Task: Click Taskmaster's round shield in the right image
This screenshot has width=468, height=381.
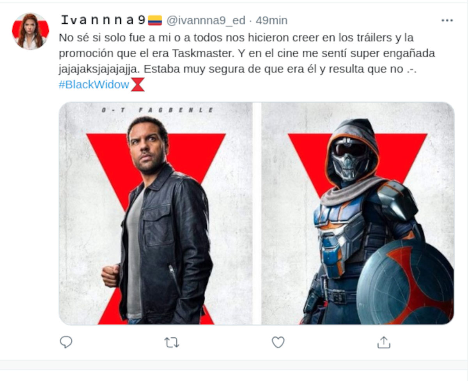Action: coord(405,283)
